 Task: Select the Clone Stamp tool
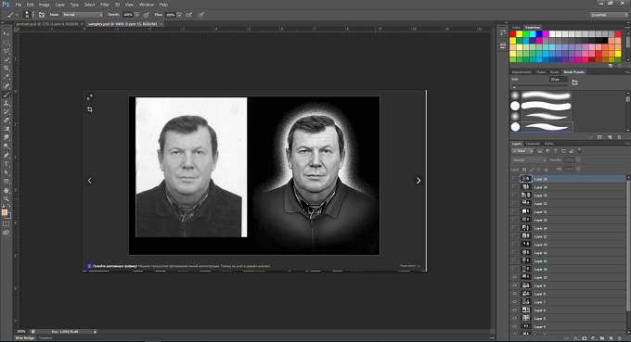click(6, 103)
